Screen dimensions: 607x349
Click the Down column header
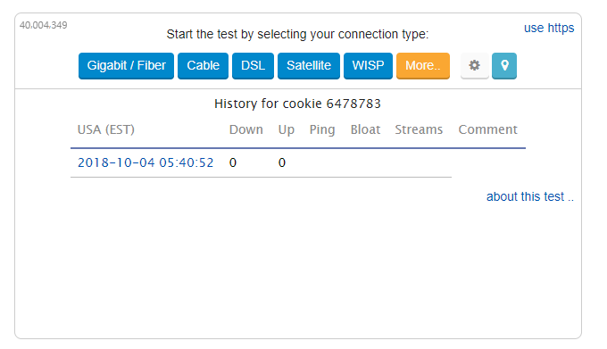[x=246, y=129]
